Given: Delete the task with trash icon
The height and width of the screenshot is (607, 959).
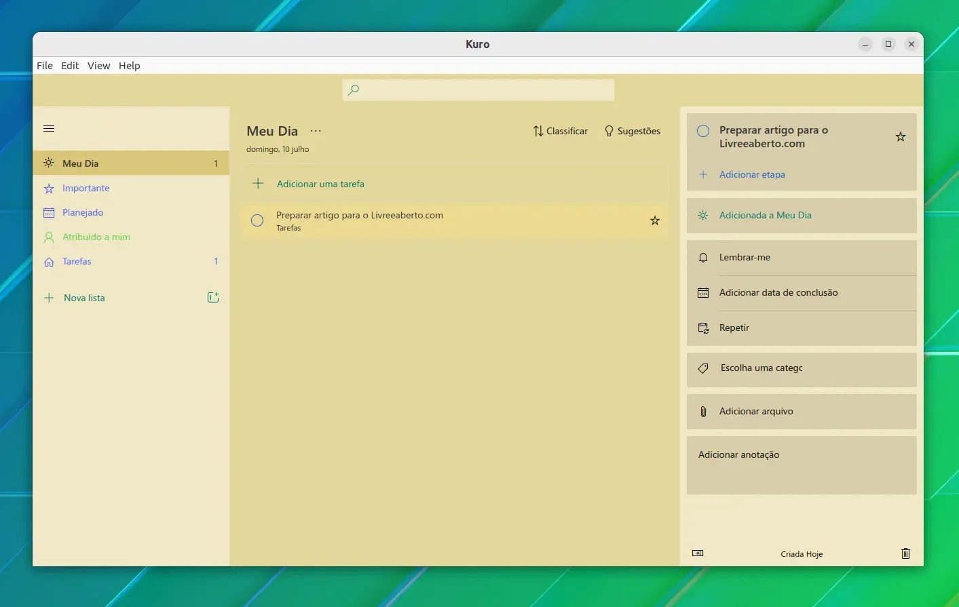Looking at the screenshot, I should tap(905, 553).
